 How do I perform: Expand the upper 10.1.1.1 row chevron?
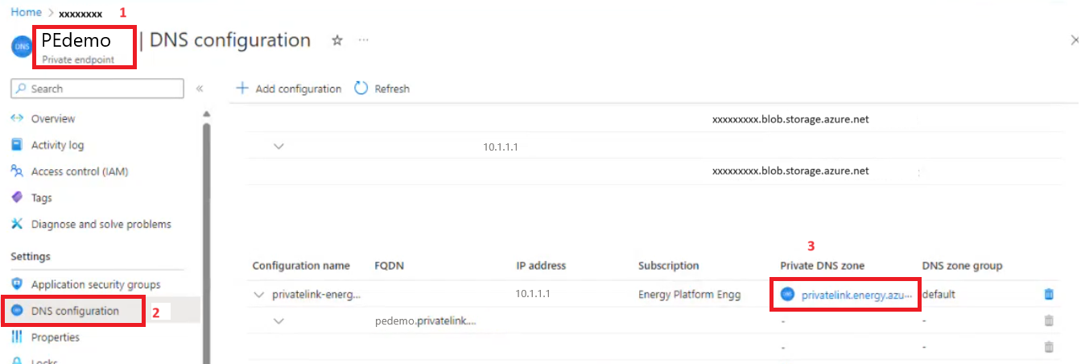point(279,147)
